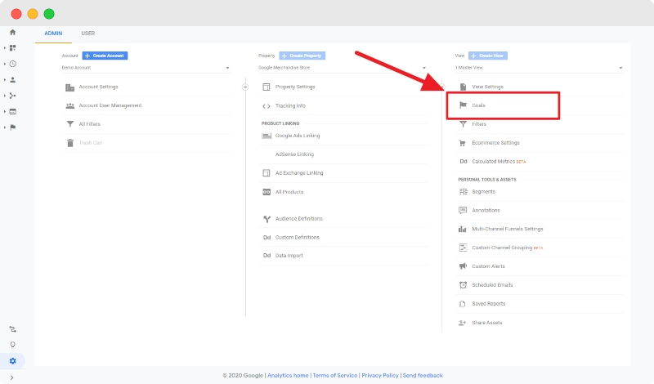Switch to the USER tab
The image size is (654, 384).
tap(87, 33)
